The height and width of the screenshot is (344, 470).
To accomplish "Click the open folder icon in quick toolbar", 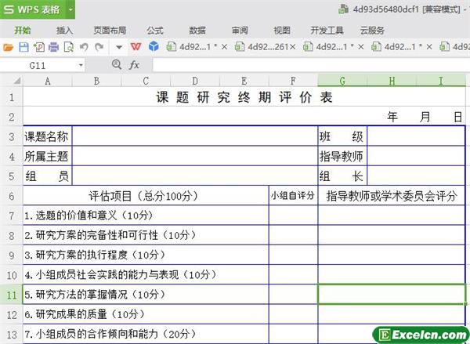I will click(x=8, y=47).
